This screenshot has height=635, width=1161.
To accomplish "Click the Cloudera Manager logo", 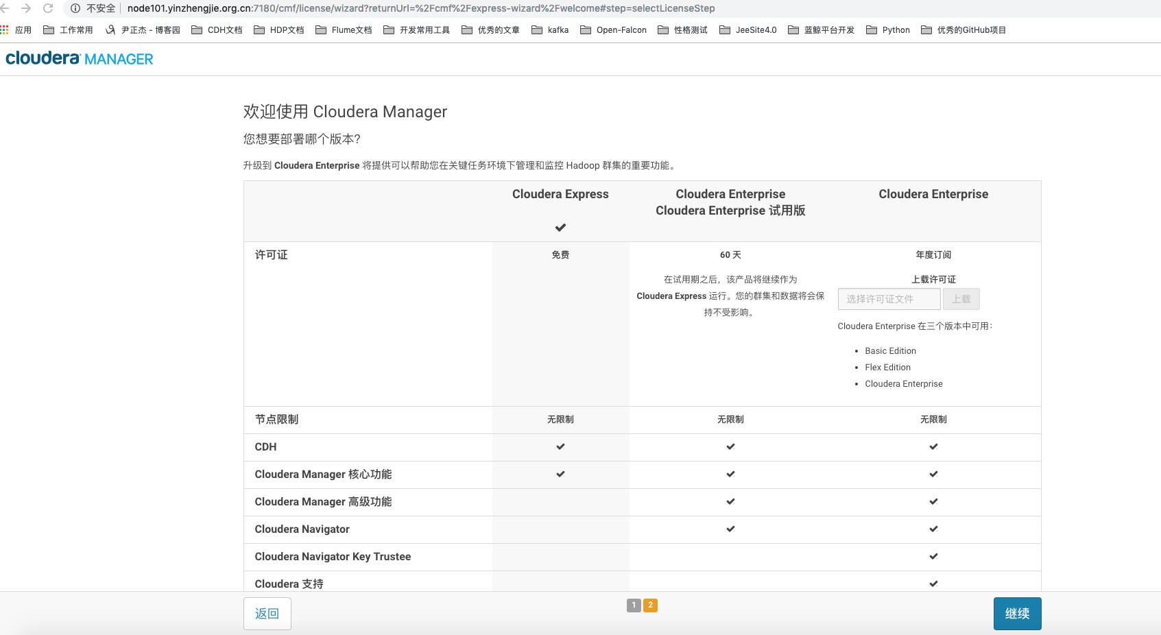I will [x=80, y=59].
